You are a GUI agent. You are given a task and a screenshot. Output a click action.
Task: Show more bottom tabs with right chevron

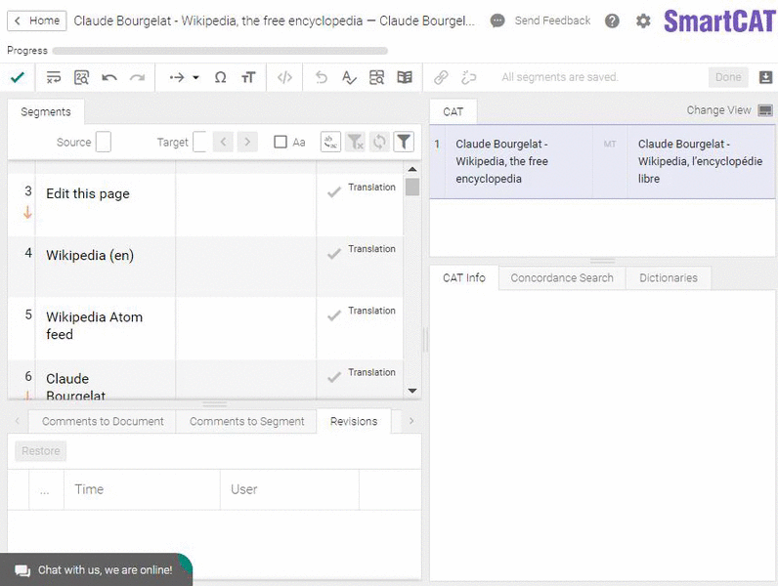(411, 421)
